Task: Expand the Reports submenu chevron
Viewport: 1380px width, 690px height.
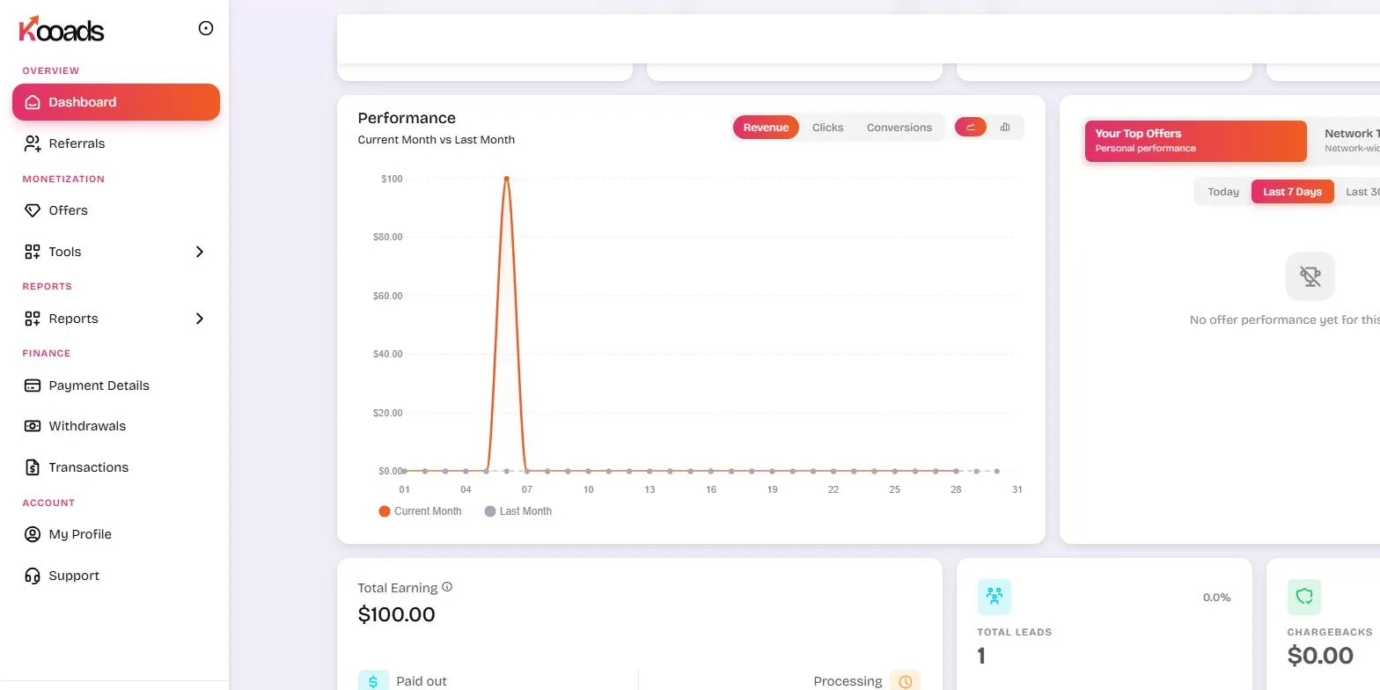Action: (x=200, y=319)
